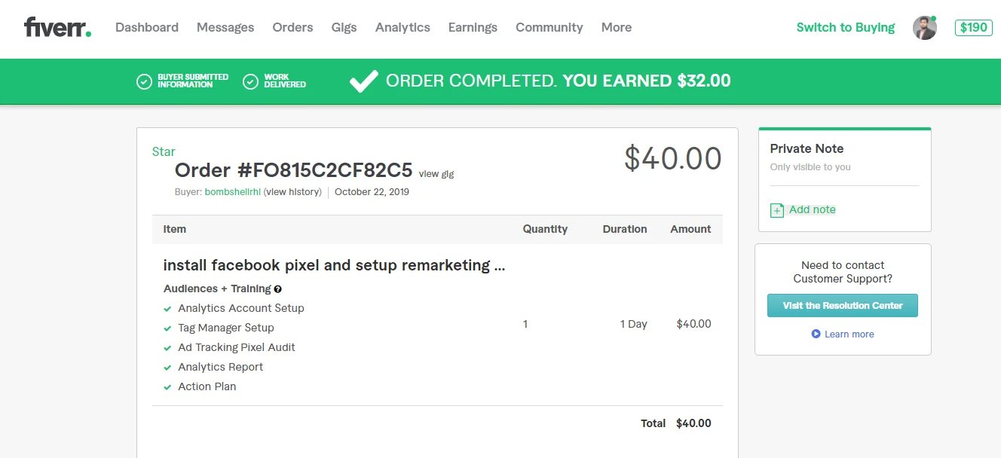Click the Work Delivered check icon
The width and height of the screenshot is (1001, 458).
(251, 81)
